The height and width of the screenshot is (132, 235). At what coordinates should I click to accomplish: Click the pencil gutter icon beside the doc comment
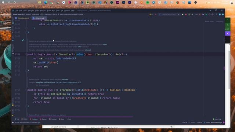23,40
